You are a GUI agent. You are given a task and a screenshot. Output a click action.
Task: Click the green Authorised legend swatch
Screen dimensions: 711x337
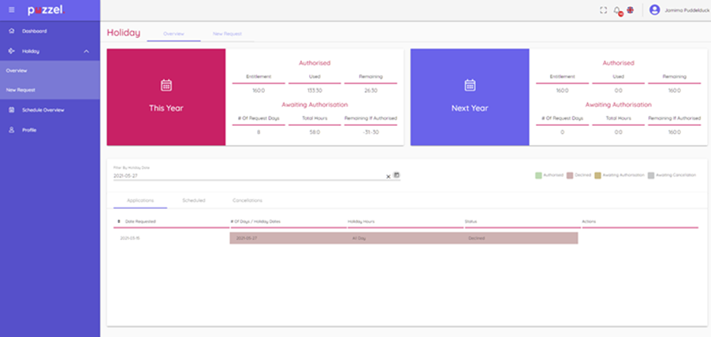click(538, 174)
